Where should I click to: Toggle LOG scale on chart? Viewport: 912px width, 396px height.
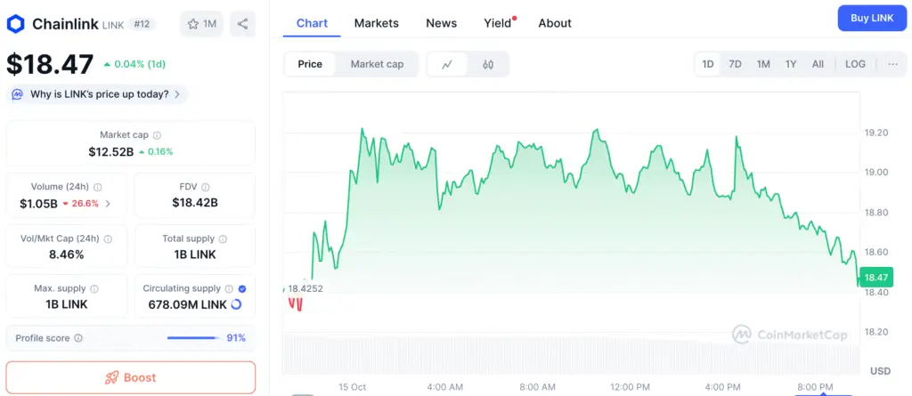coord(855,64)
